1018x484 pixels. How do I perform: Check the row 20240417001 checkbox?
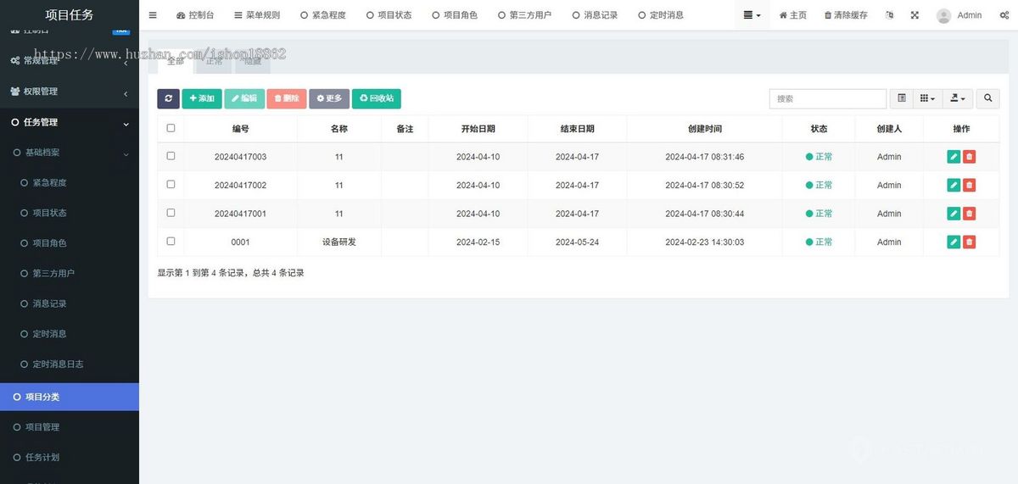coord(171,213)
